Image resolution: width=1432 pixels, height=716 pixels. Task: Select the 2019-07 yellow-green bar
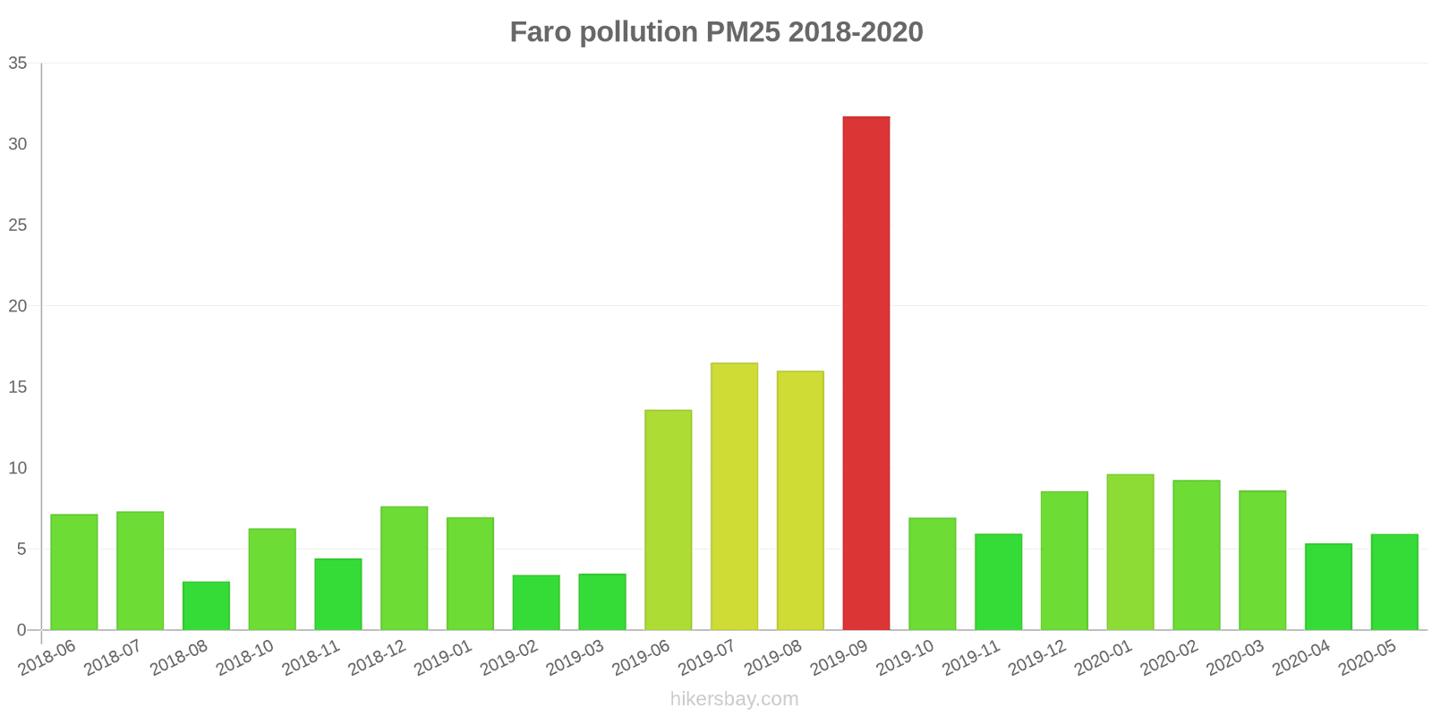[734, 497]
